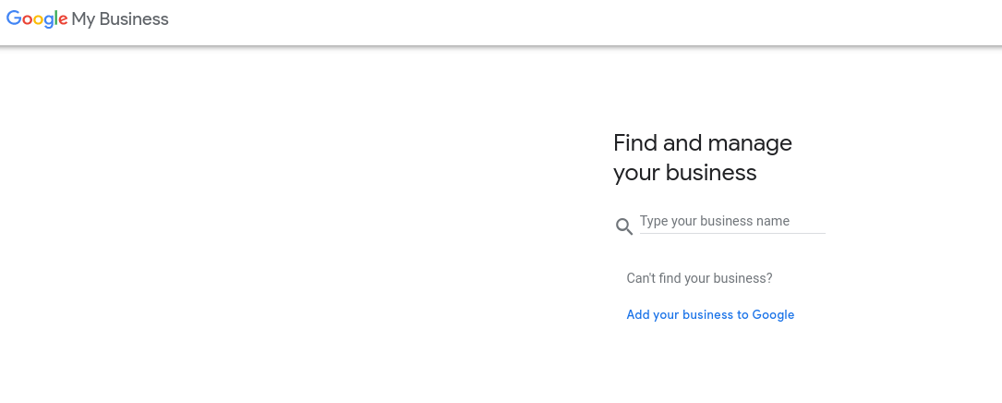This screenshot has width=1002, height=403.
Task: Click the 'Find and manage' heading line
Action: 702,143
